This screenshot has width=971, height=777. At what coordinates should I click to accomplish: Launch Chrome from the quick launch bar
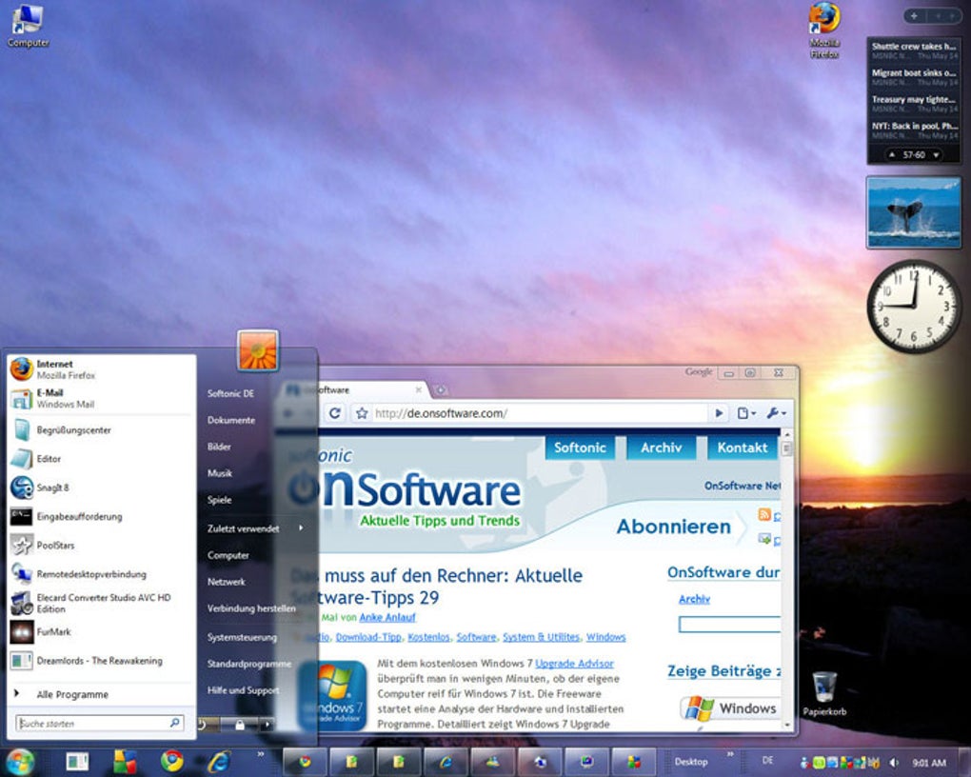point(171,761)
